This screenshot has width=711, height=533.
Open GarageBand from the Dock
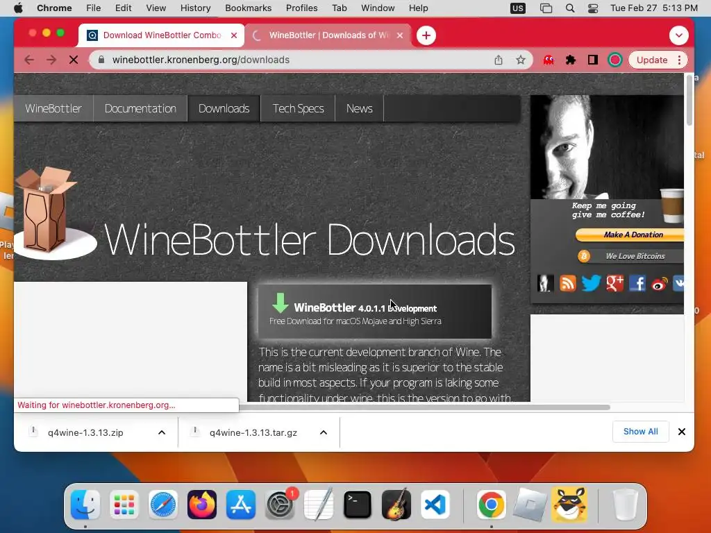coord(396,505)
